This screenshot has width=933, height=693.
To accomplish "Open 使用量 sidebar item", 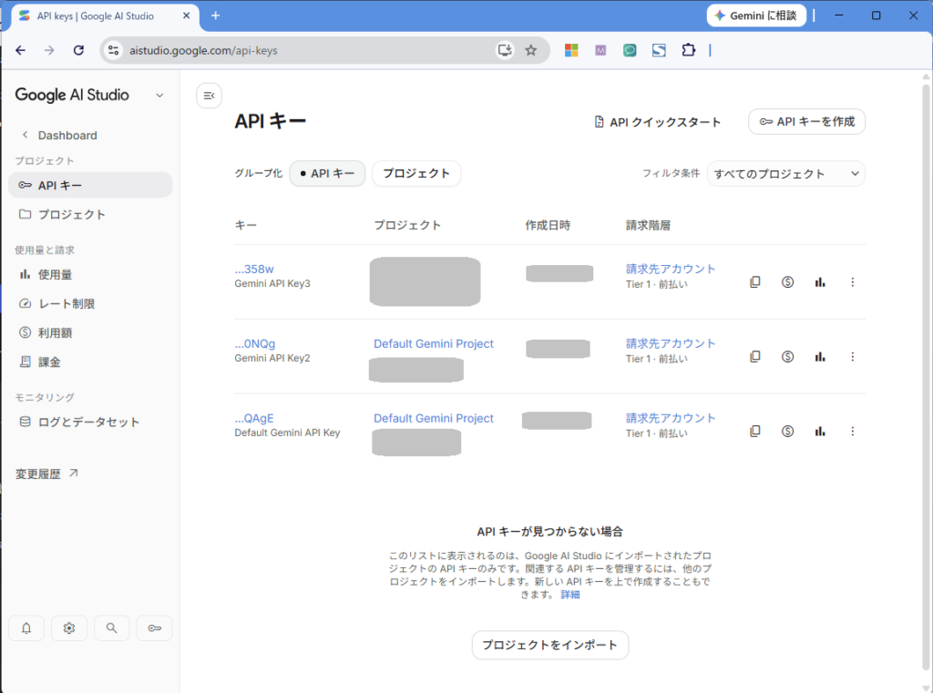I will [x=90, y=274].
